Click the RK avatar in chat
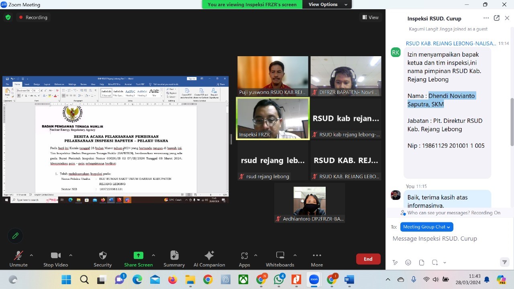 tap(396, 52)
